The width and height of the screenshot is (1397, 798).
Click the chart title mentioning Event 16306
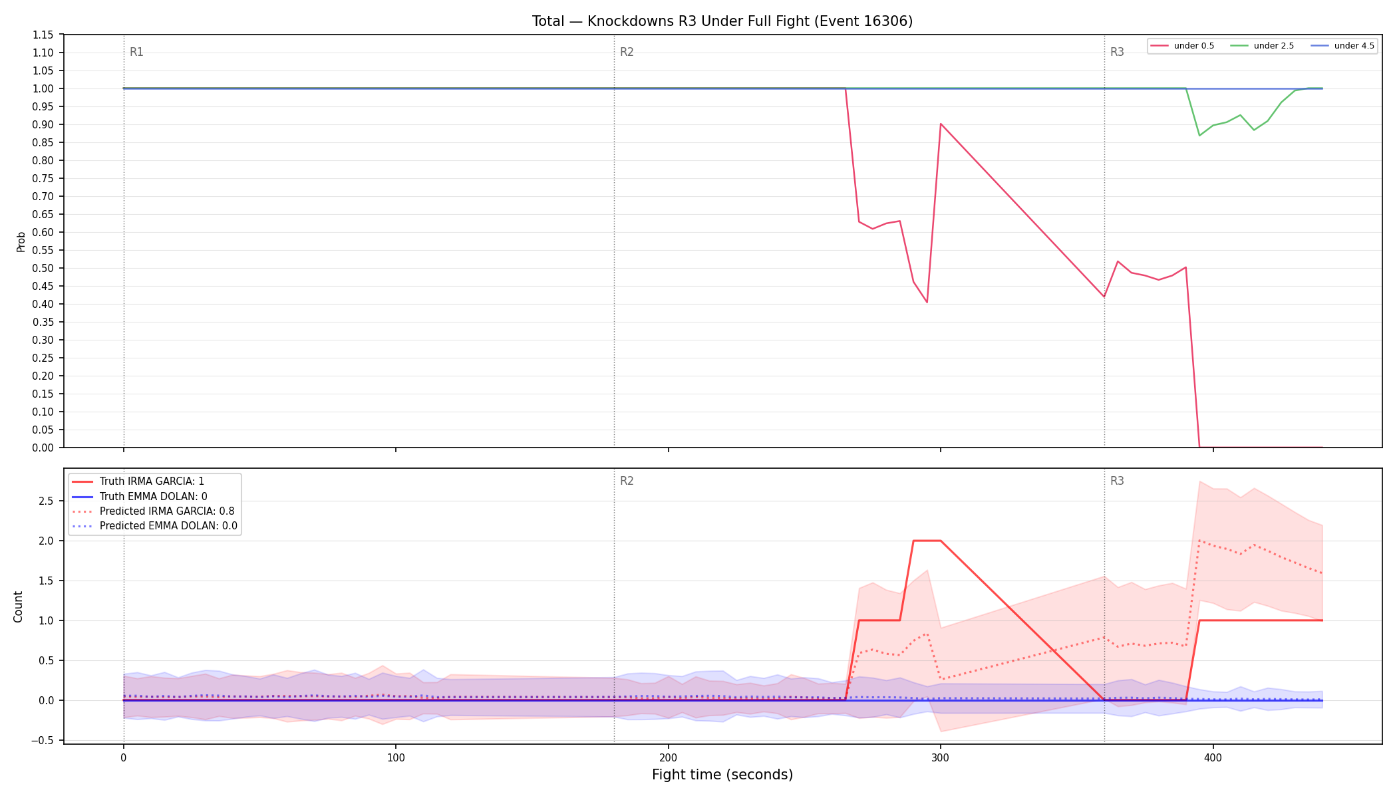[x=722, y=21]
